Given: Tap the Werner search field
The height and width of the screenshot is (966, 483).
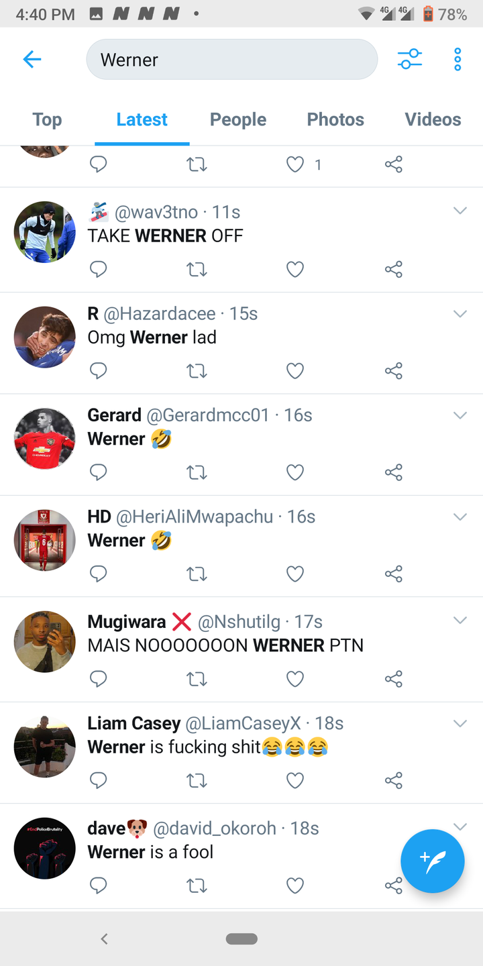Looking at the screenshot, I should pos(232,60).
